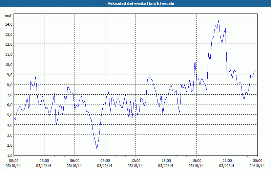Screen dimensions: 271x169
Task: Select the 11,0 y-axis label
Action: click(9, 54)
